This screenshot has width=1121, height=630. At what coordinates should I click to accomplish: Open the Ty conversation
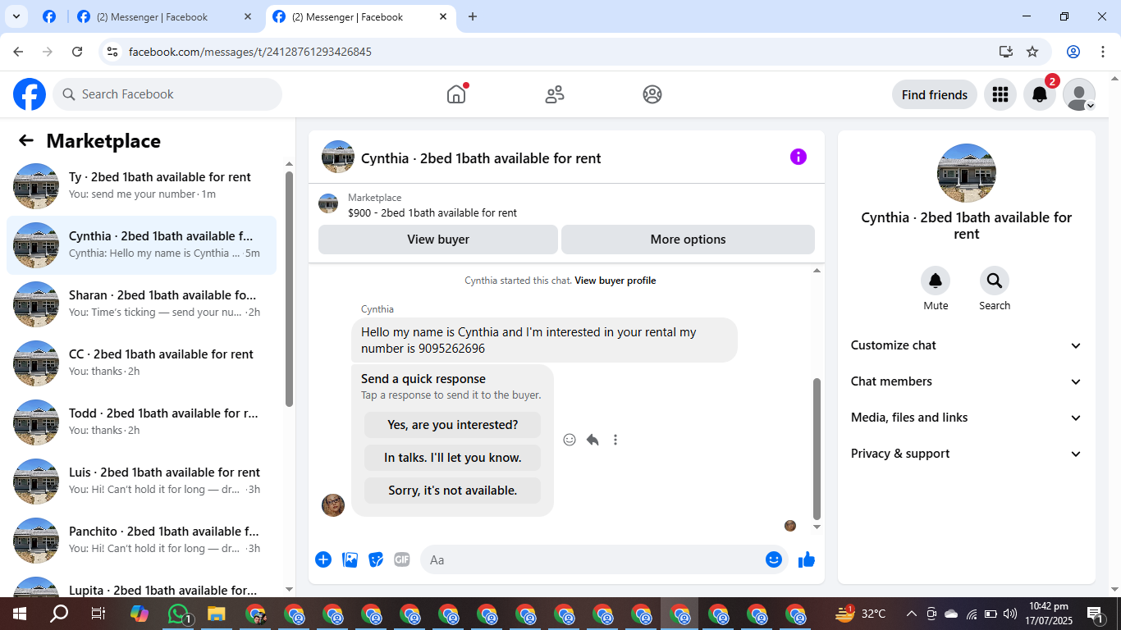(x=141, y=186)
